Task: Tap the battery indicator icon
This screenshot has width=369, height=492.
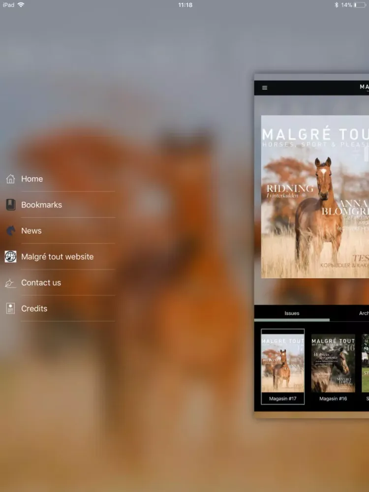Action: click(360, 5)
